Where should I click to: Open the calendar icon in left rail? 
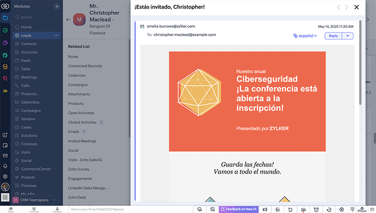pos(5,145)
